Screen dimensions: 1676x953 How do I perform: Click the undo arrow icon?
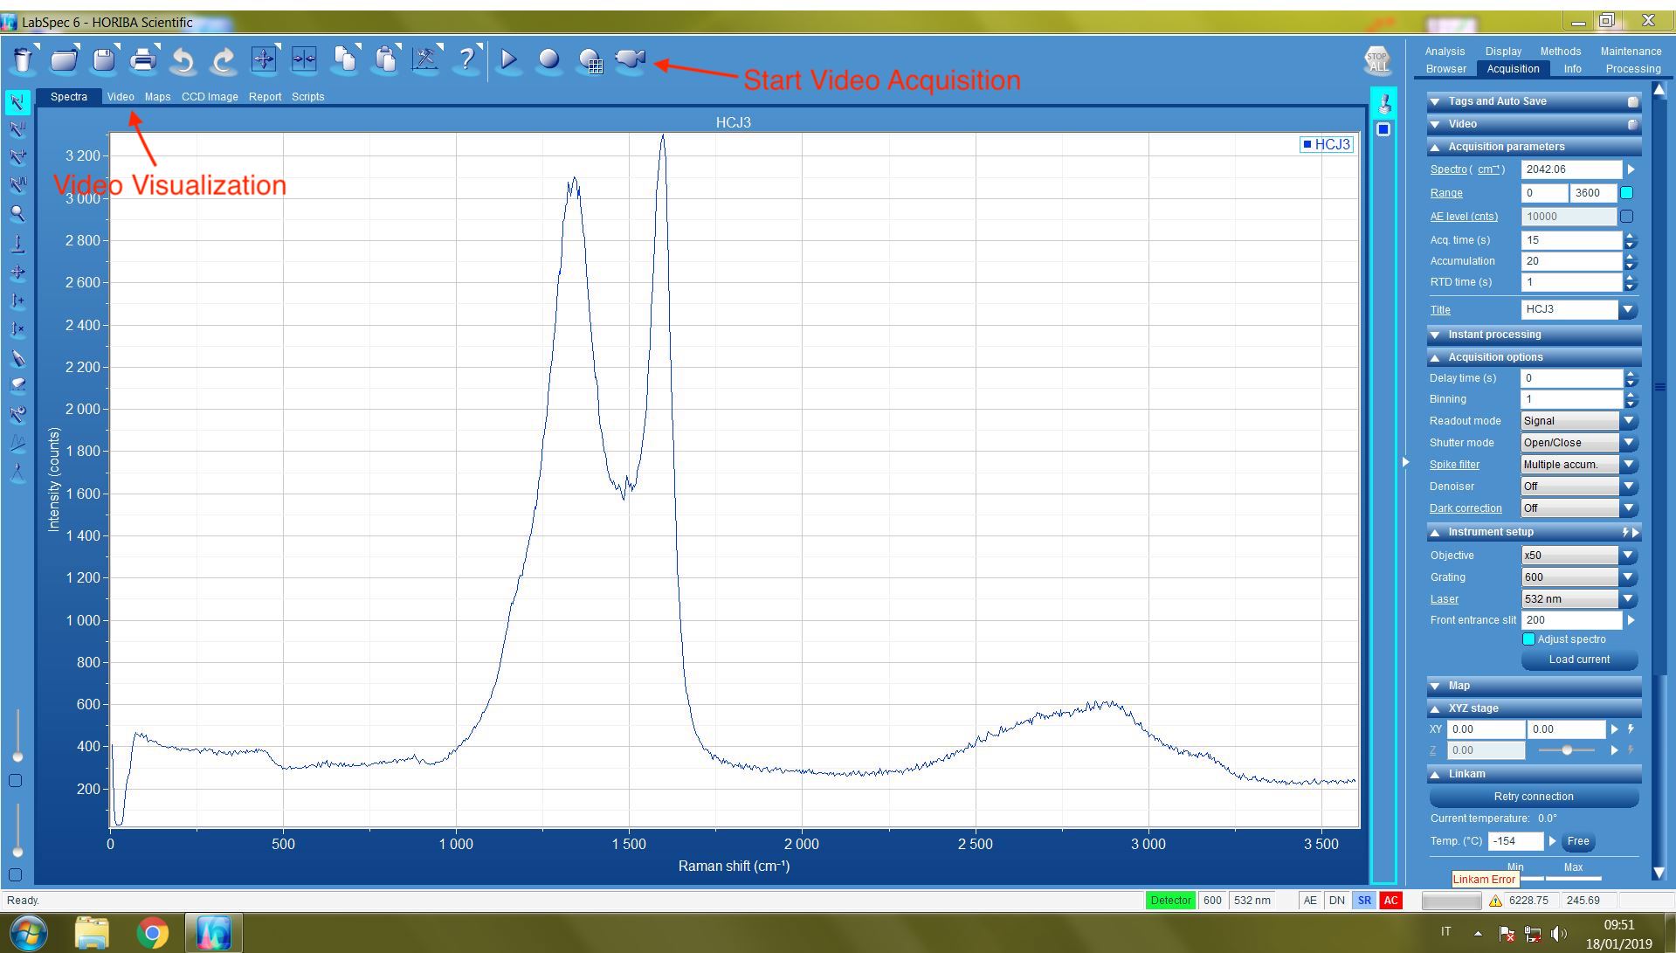click(183, 59)
